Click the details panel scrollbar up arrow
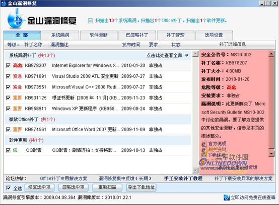 pos(271,54)
